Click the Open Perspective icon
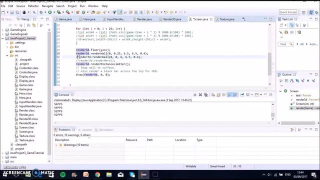Image resolution: width=320 pixels, height=180 pixels. (303, 12)
